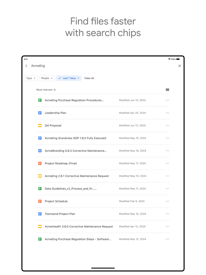Click Clear all filters
The height and width of the screenshot is (275, 206).
click(x=89, y=78)
